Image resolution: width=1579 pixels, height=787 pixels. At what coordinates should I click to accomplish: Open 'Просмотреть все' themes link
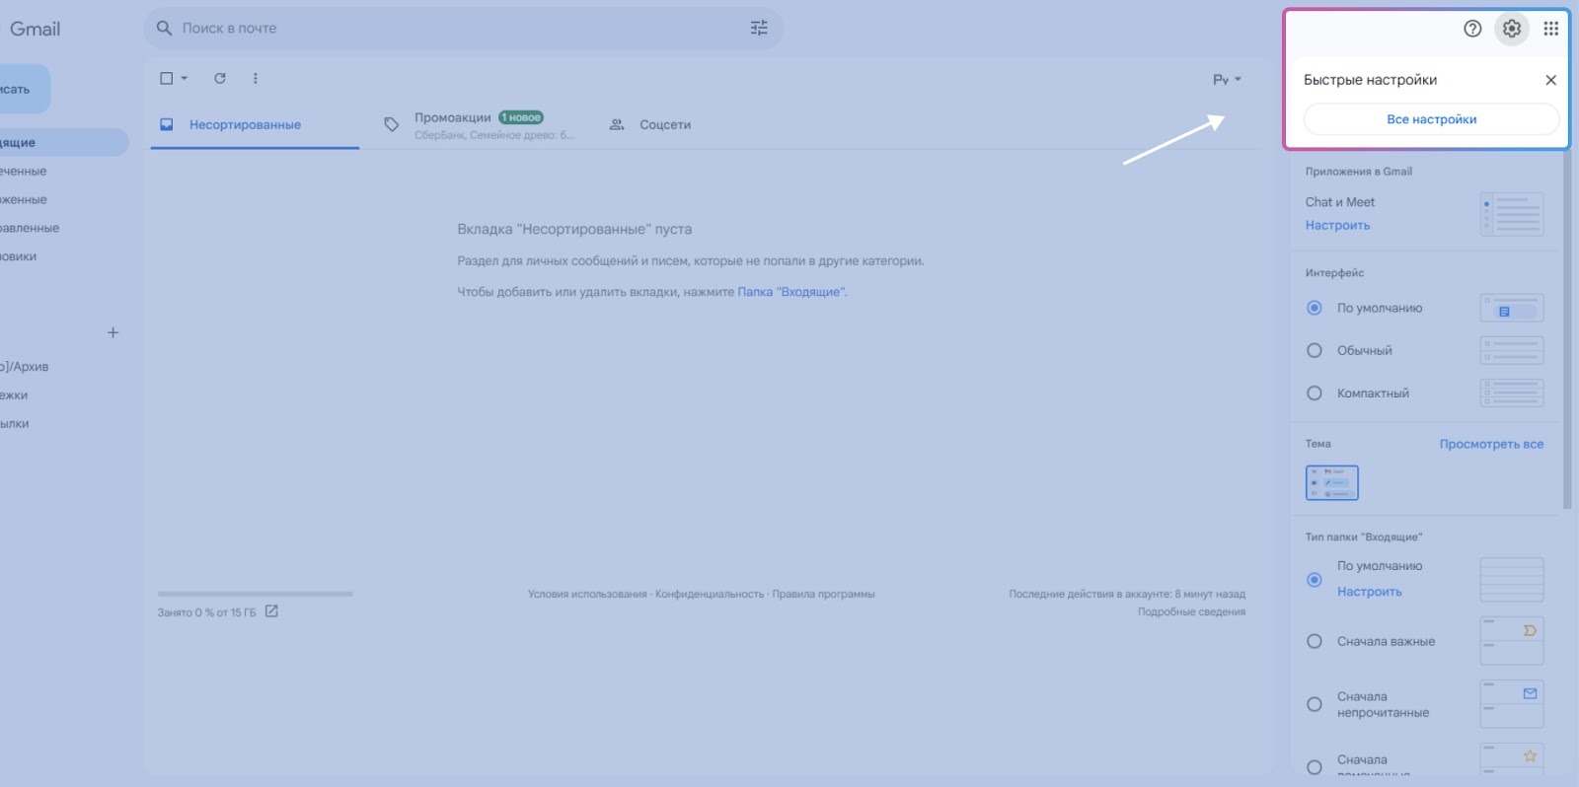point(1490,444)
